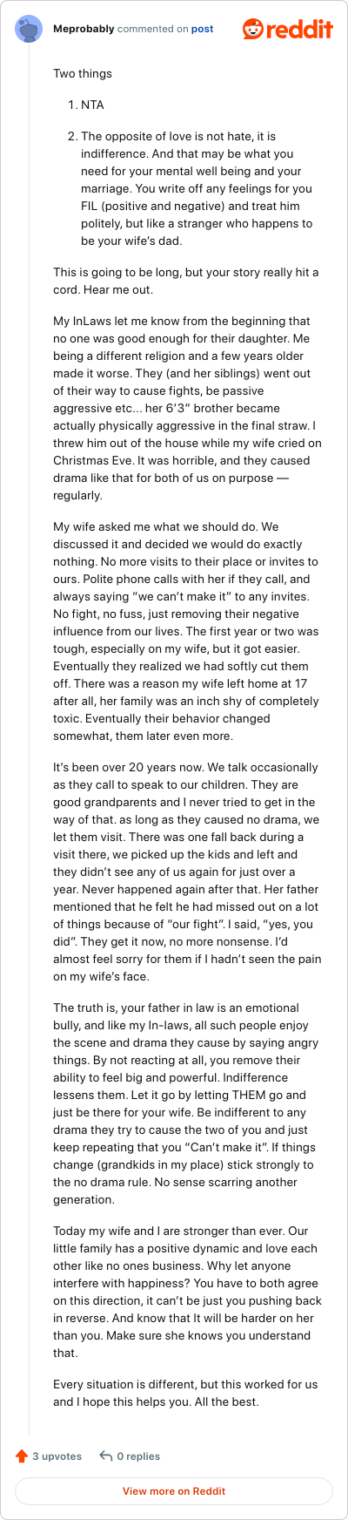Click paragraph starting "It's been over 20 years"

(187, 863)
